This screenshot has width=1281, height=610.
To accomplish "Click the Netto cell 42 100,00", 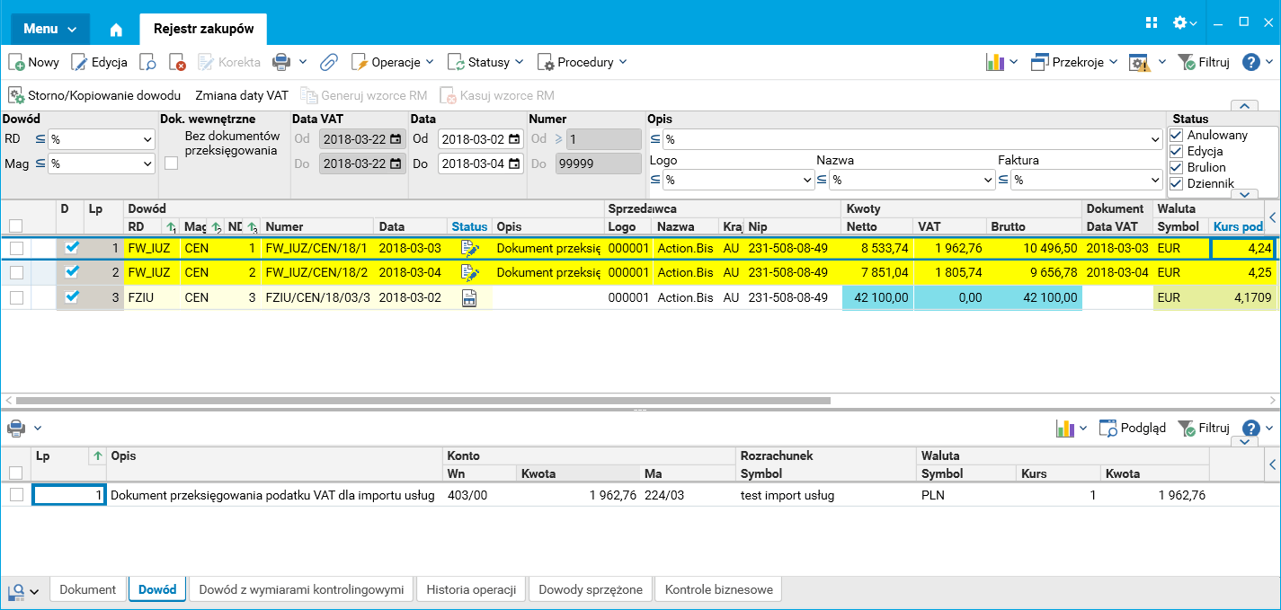I will pos(876,298).
